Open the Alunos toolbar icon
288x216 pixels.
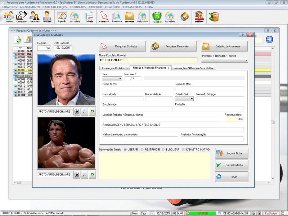pyautogui.click(x=9, y=16)
